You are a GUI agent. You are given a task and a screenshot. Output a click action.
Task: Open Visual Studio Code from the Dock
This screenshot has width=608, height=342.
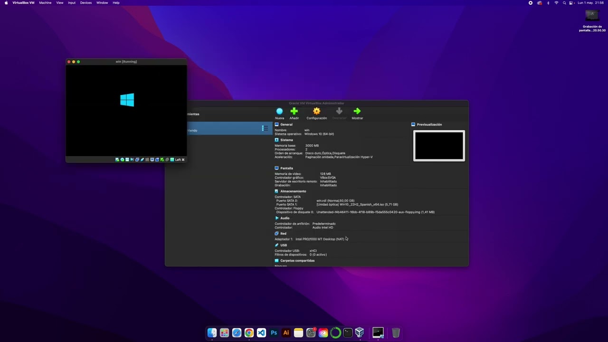261,332
